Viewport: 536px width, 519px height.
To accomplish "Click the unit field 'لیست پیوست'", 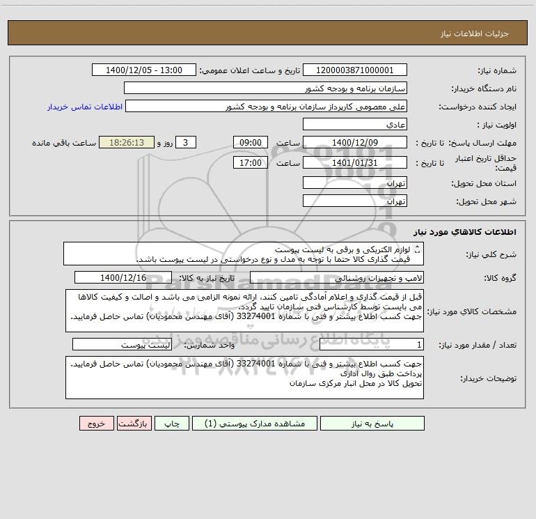I will (122, 344).
